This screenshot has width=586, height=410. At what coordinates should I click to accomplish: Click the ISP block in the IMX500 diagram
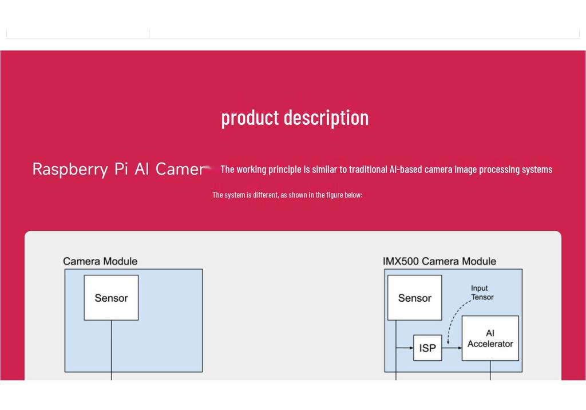click(x=427, y=348)
